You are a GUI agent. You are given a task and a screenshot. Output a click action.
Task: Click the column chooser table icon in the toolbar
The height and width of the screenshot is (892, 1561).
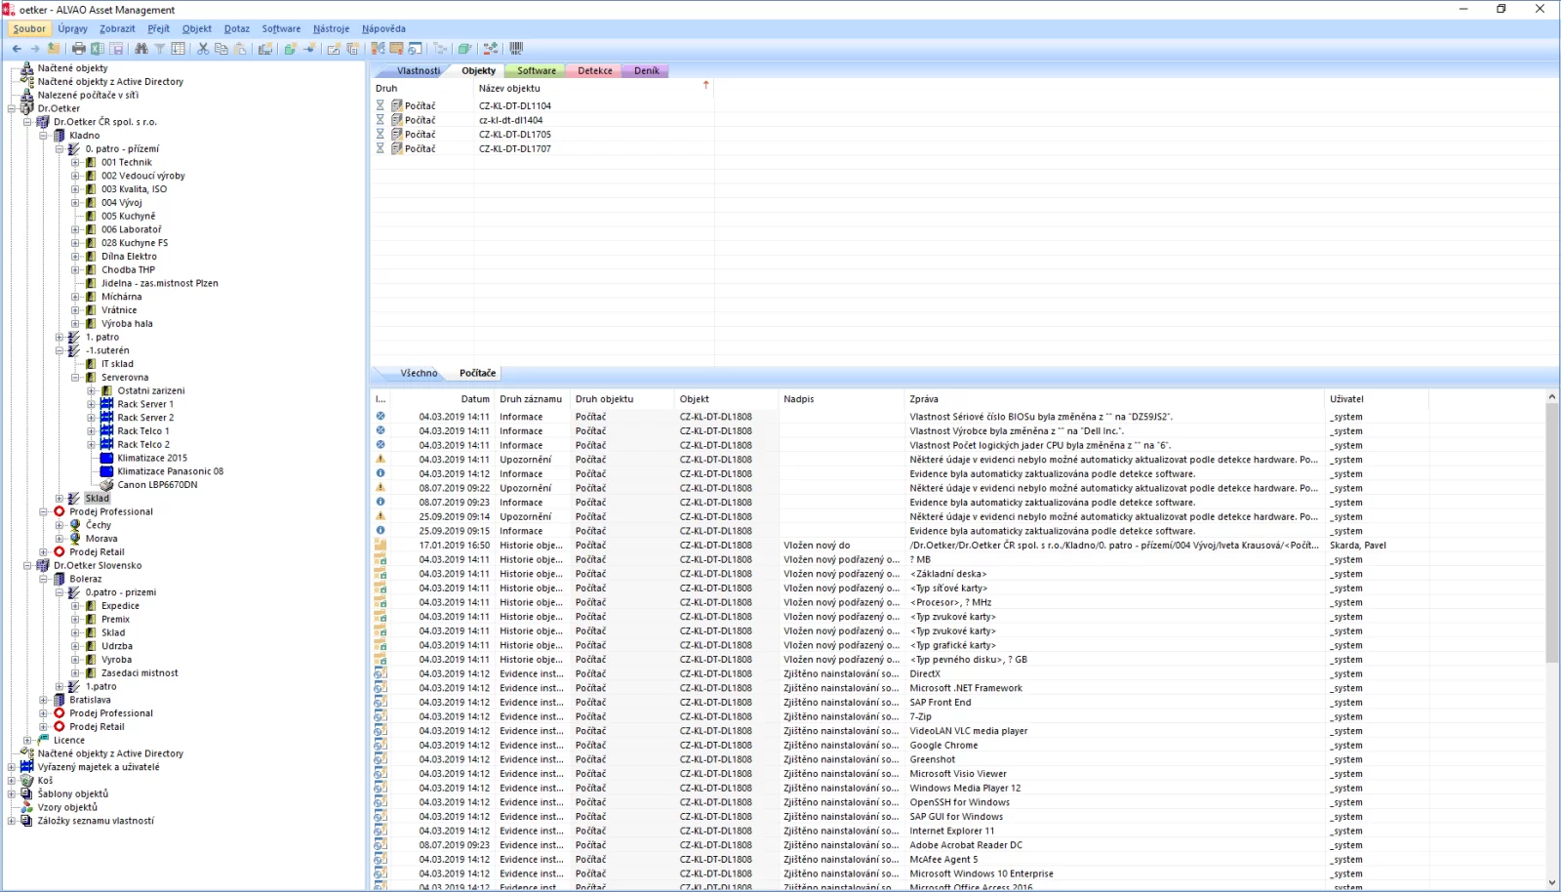coord(179,48)
